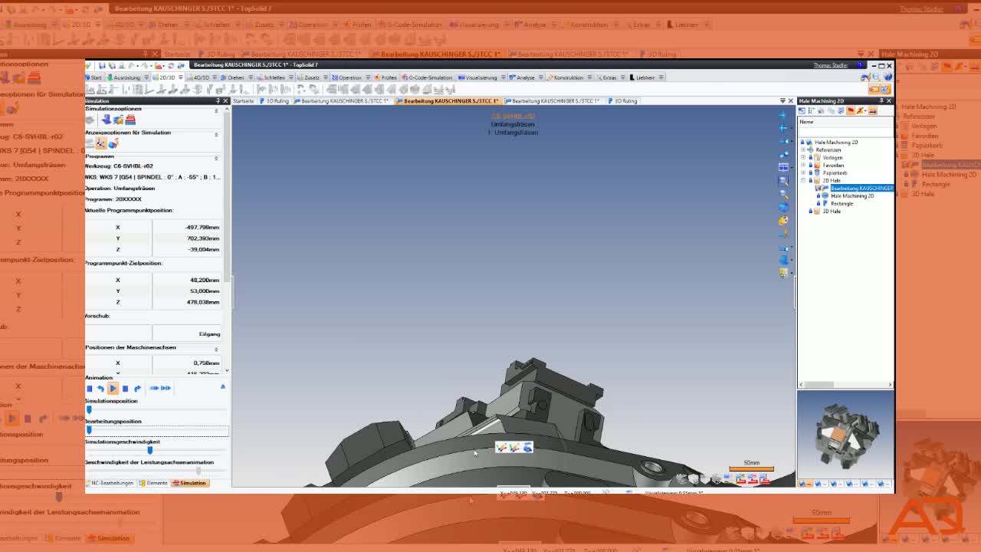Select the Simulation bottom tab

tap(190, 483)
